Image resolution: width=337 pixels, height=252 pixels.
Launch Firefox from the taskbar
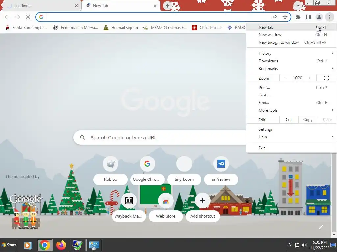pos(61,245)
